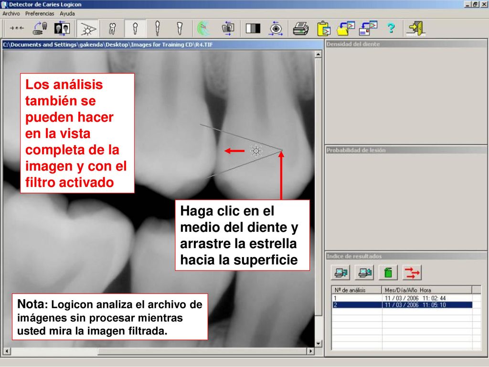Delete analysis with the green trash icon
The image size is (489, 367).
(x=388, y=273)
